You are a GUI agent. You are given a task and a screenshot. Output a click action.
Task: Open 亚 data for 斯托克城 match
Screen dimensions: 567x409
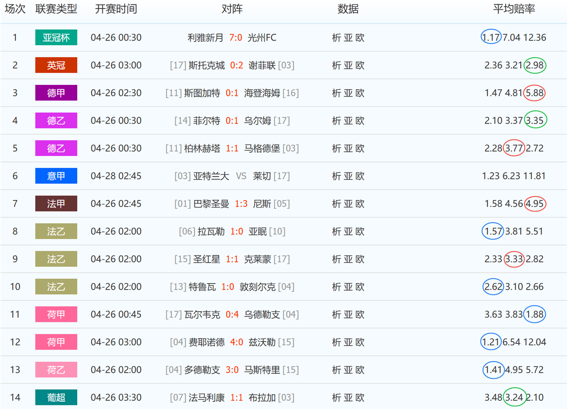pos(348,65)
